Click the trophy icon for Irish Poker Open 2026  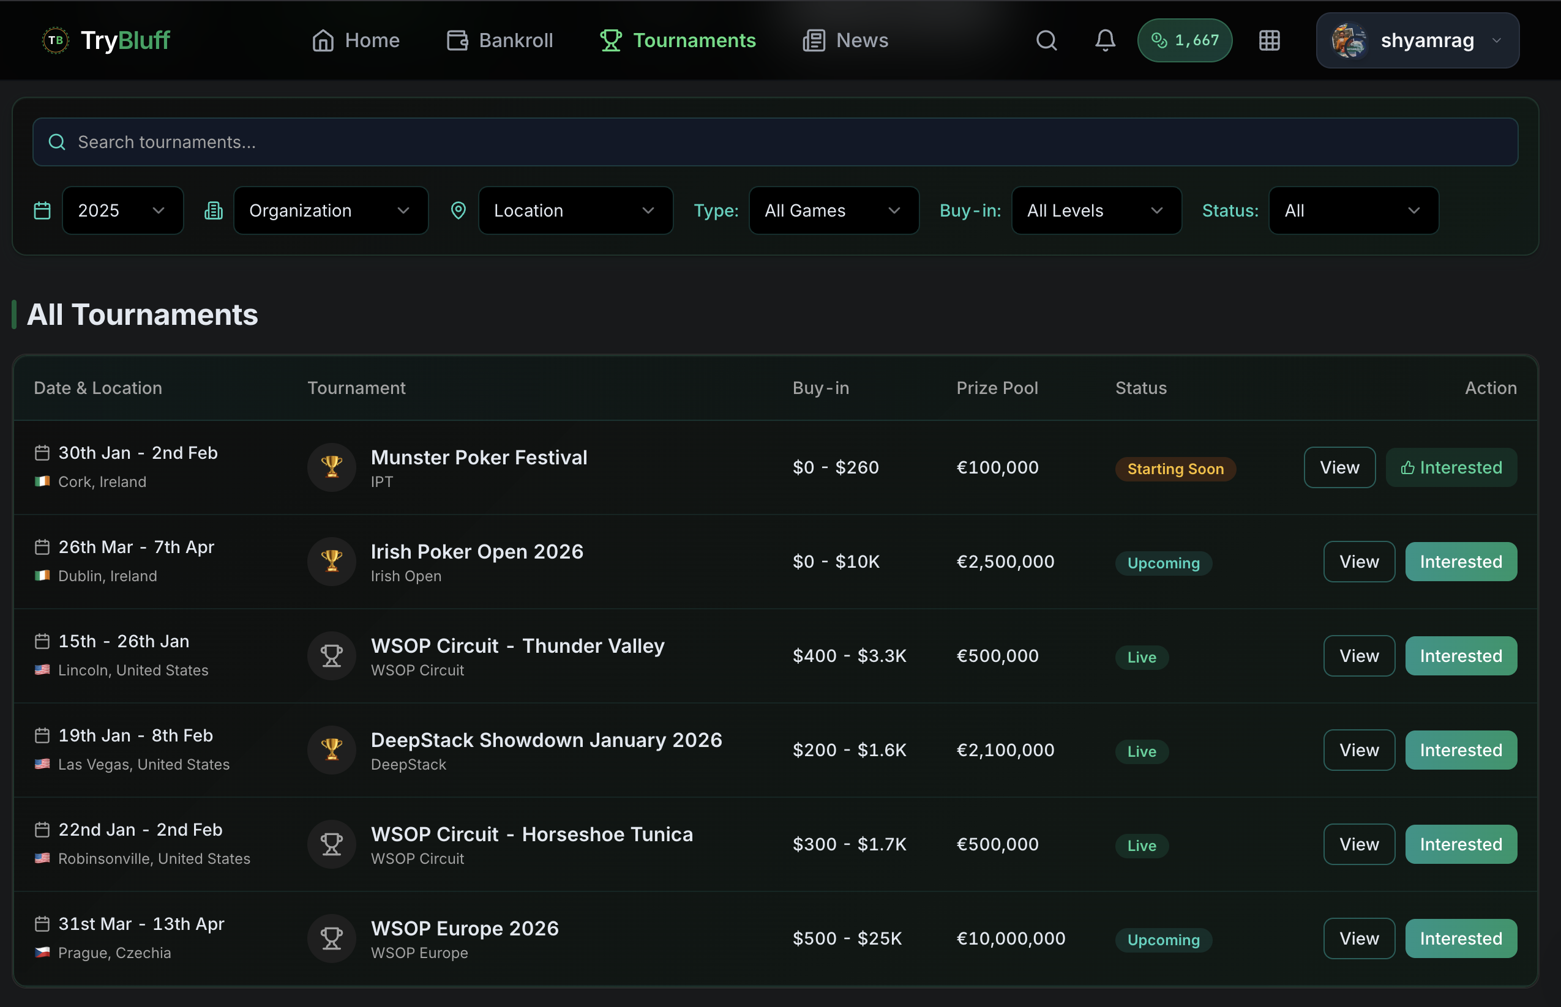point(332,561)
